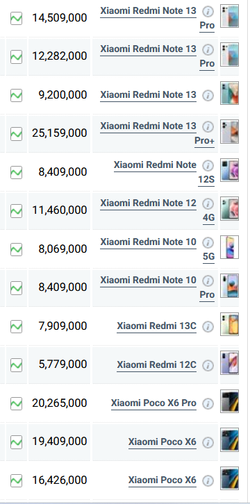Click the Redmi Note 10 5G thumbnail
The width and height of the screenshot is (250, 504).
pos(229,247)
